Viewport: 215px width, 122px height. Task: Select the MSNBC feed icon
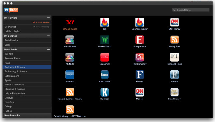70,57
